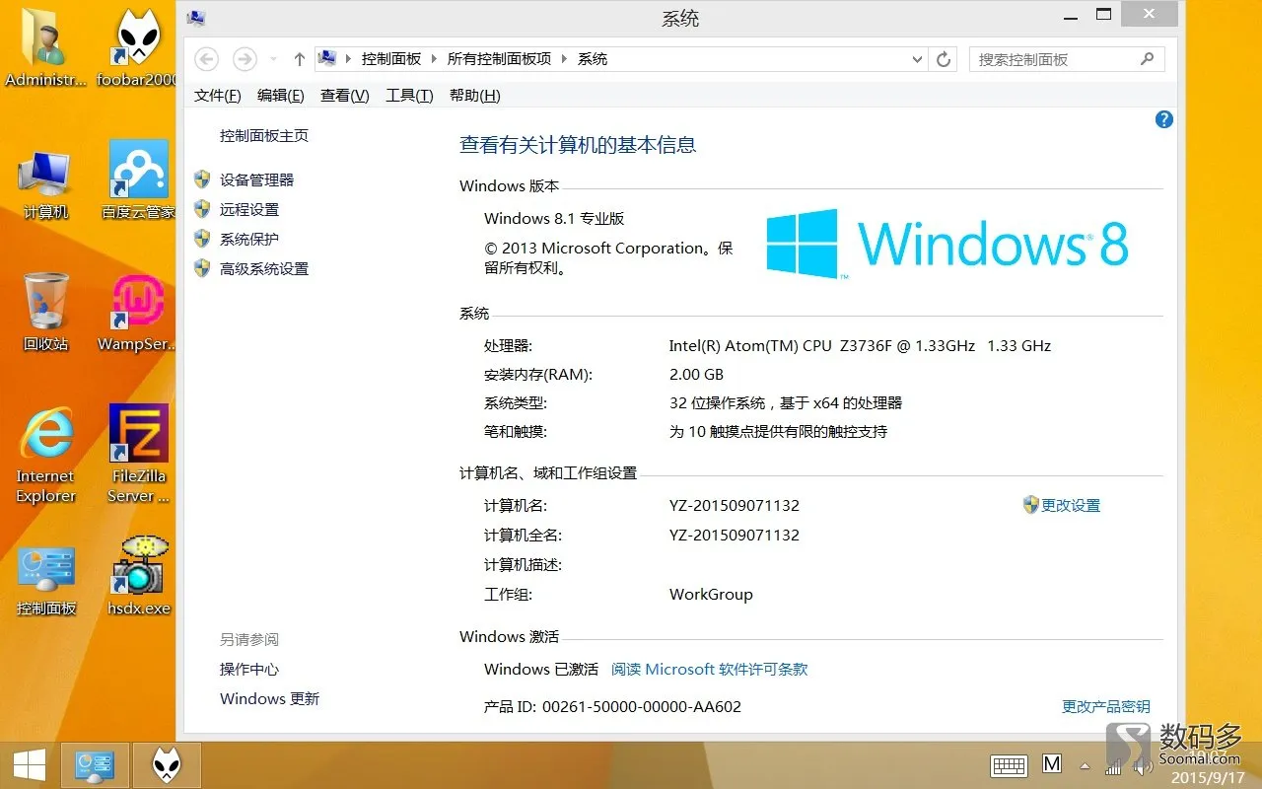1262x789 pixels.
Task: Select product ID 00261-50000-00000-AA602
Action: [642, 707]
